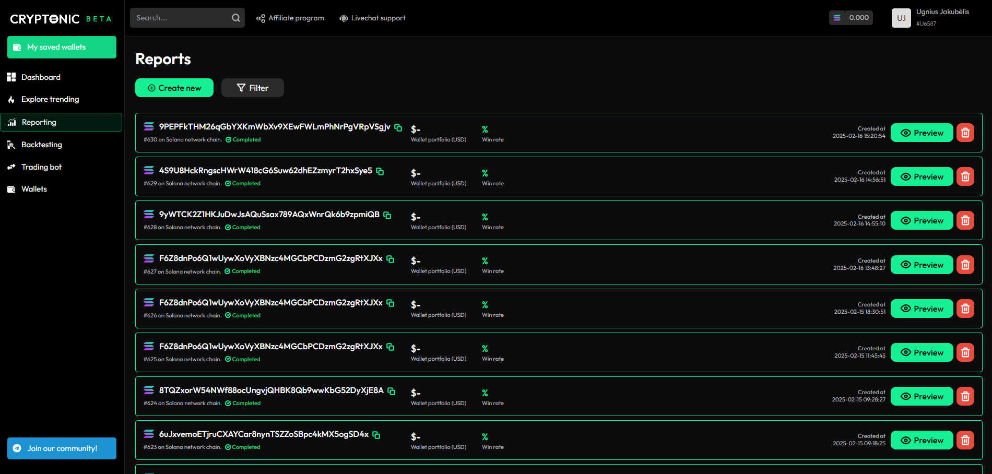Preview report #623
Image resolution: width=992 pixels, height=474 pixels.
[922, 440]
